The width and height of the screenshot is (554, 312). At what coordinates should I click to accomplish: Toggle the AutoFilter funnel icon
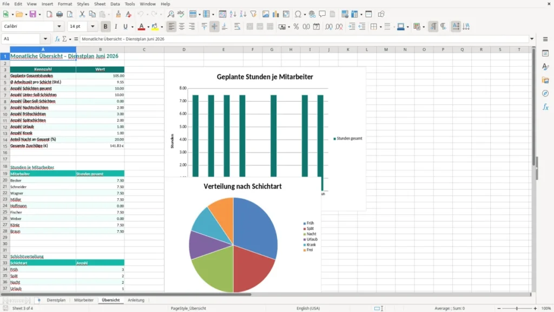coord(253,14)
